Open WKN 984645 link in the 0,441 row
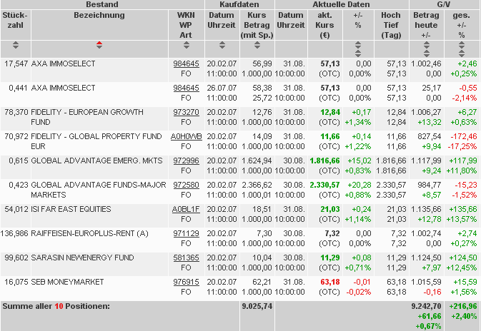481x331 pixels. coord(186,88)
